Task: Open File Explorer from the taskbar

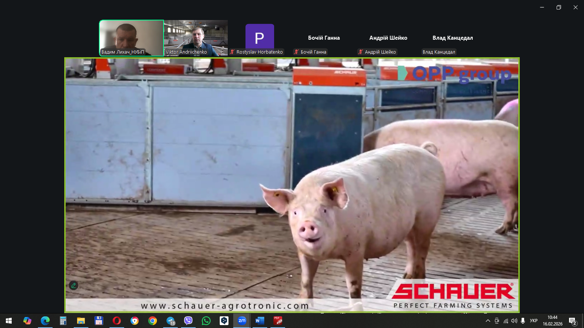Action: coord(81,321)
